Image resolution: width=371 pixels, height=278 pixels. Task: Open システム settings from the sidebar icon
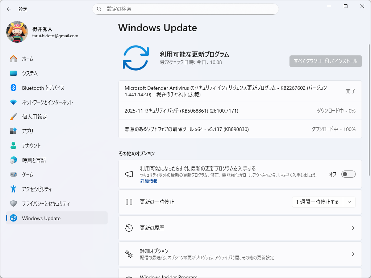tap(13, 73)
